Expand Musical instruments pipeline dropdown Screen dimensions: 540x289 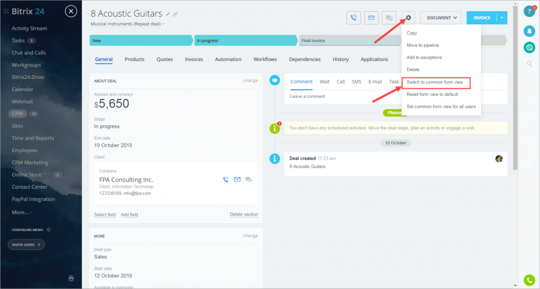(128, 24)
